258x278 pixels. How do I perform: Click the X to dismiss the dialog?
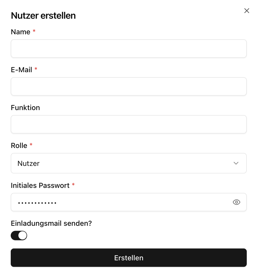coord(246,10)
